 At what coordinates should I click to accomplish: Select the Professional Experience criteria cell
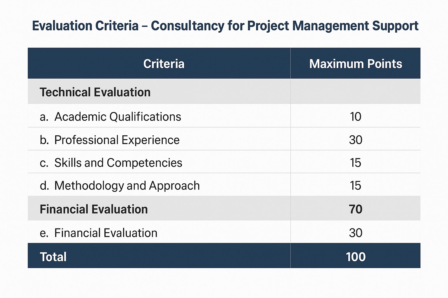(x=117, y=140)
